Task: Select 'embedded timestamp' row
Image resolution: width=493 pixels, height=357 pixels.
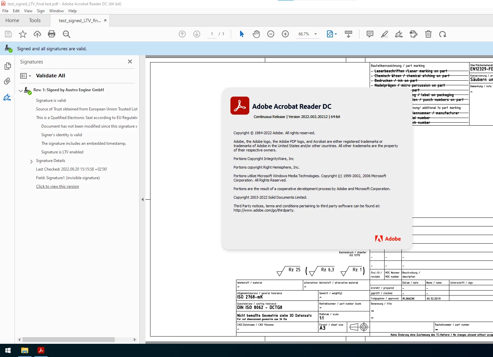Action: (x=84, y=143)
